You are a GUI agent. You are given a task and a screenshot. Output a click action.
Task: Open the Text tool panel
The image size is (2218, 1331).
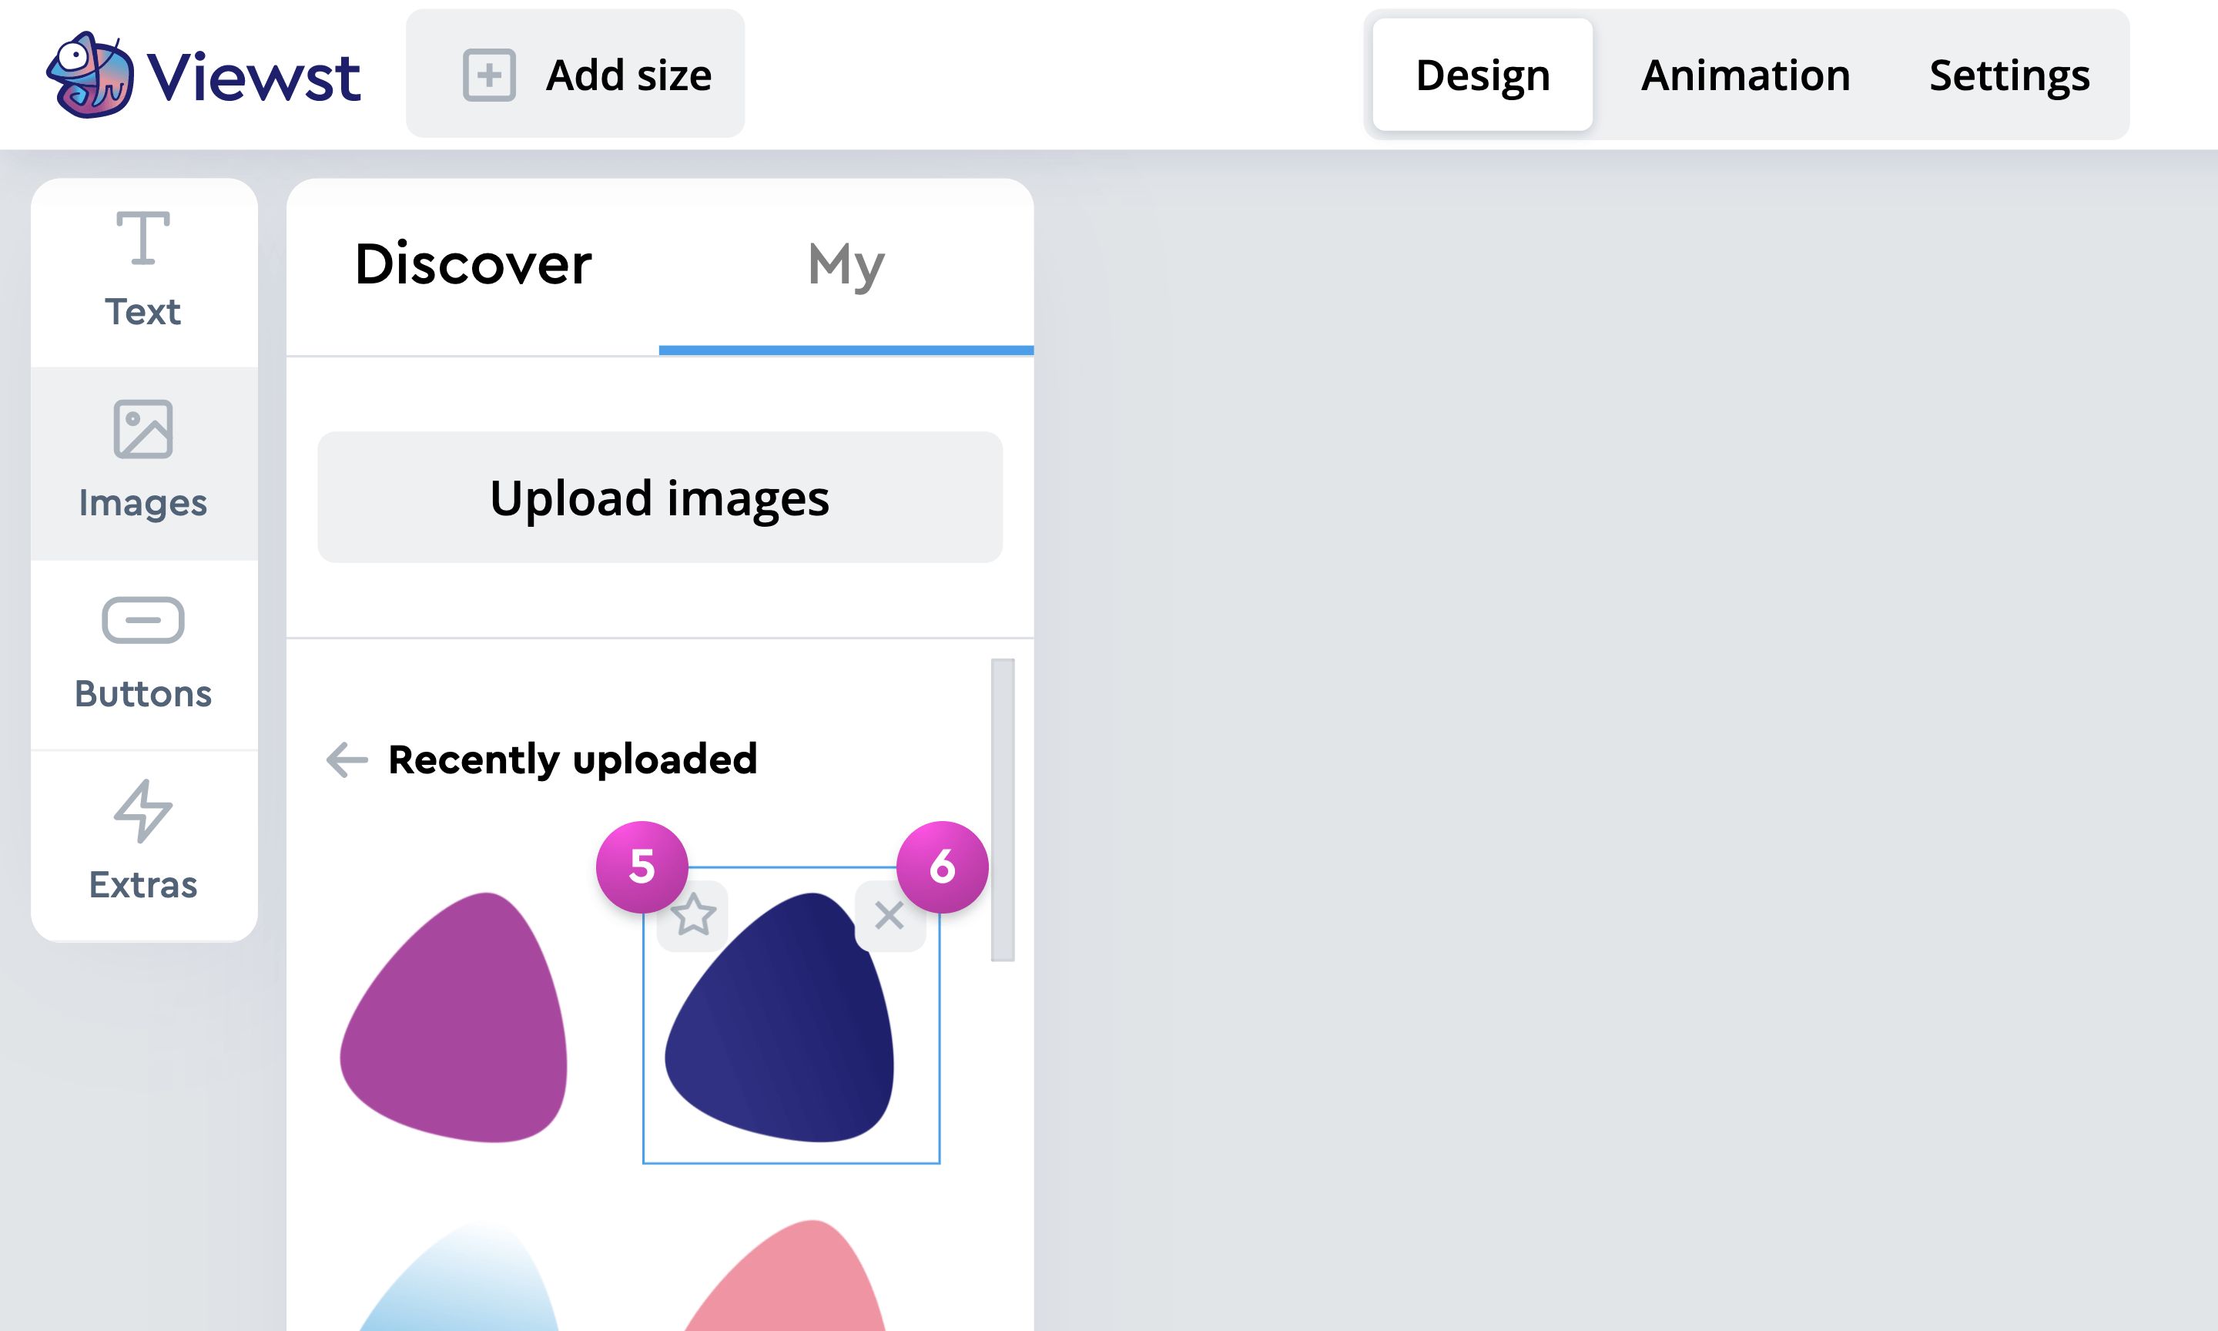pos(143,270)
